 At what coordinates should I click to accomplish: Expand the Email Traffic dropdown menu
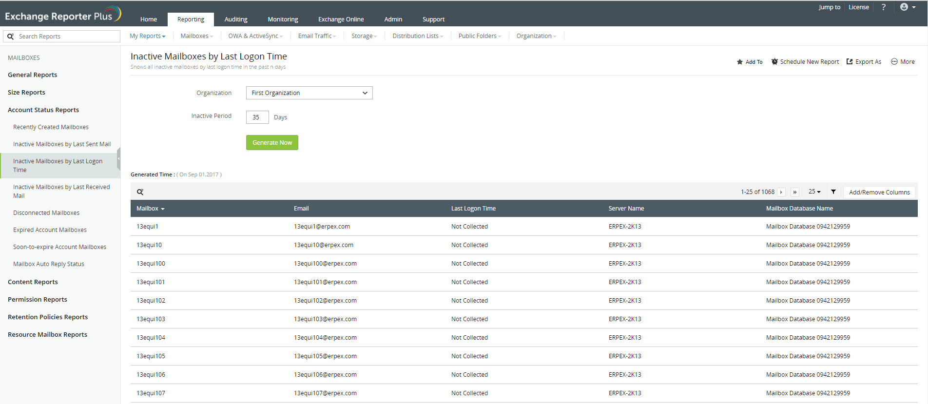point(317,36)
